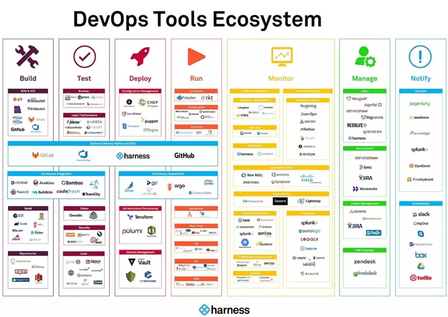448x317 pixels.
Task: Click the codefresh logo
Action: (x=68, y=192)
